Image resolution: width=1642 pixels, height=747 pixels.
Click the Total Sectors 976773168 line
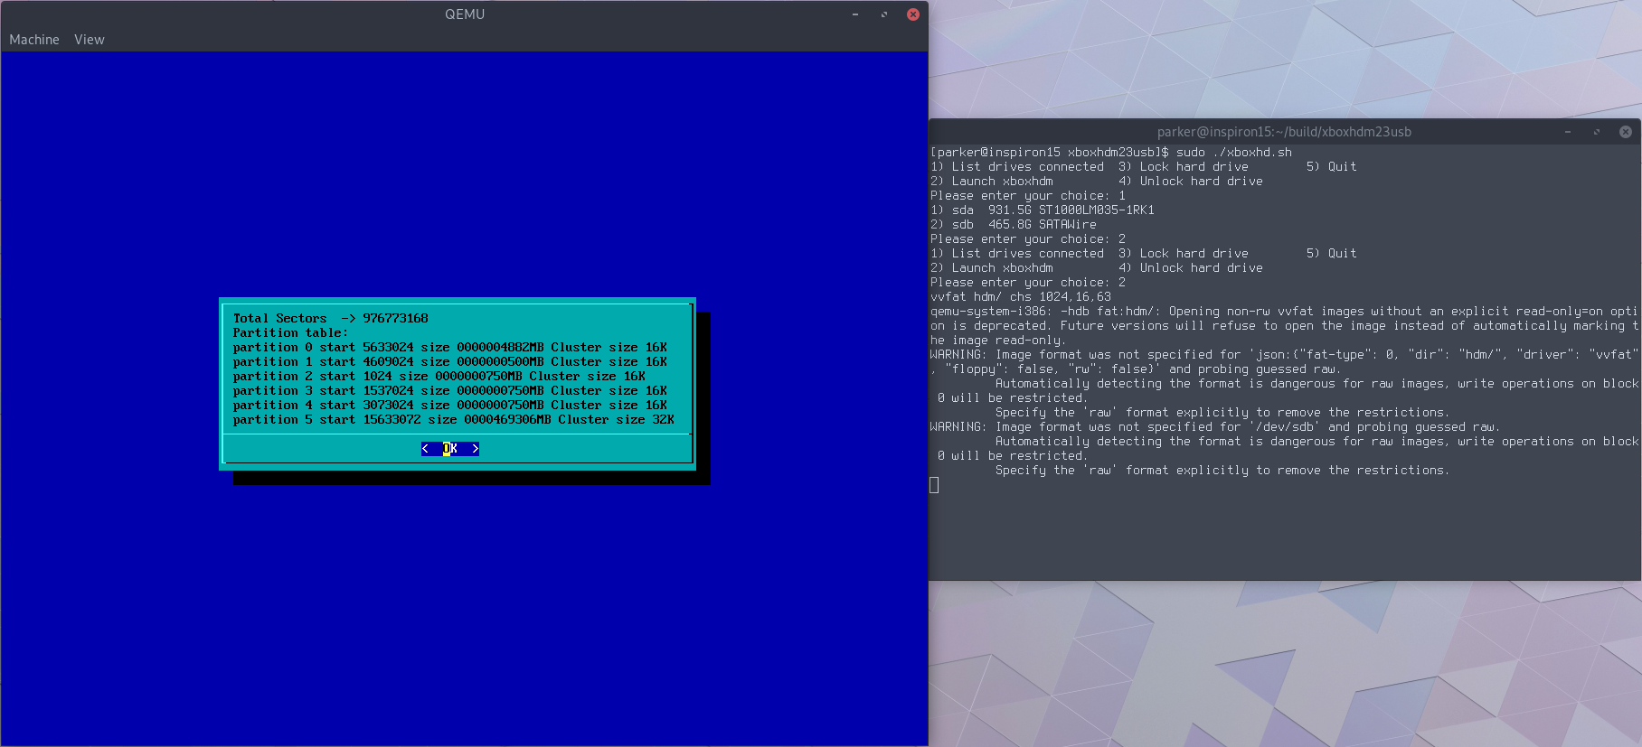point(331,319)
